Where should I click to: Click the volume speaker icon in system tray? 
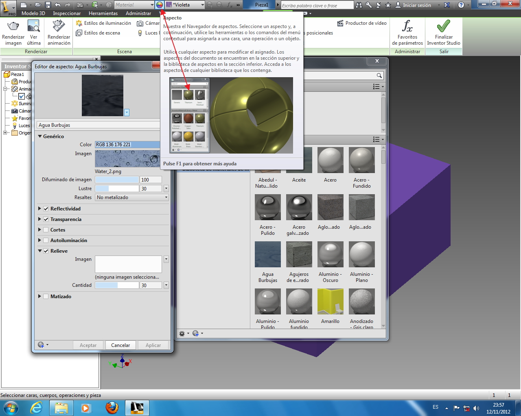tap(476, 408)
